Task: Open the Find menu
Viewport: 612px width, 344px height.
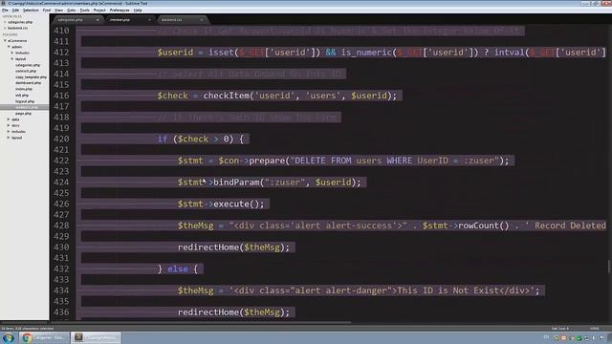Action: click(x=47, y=11)
